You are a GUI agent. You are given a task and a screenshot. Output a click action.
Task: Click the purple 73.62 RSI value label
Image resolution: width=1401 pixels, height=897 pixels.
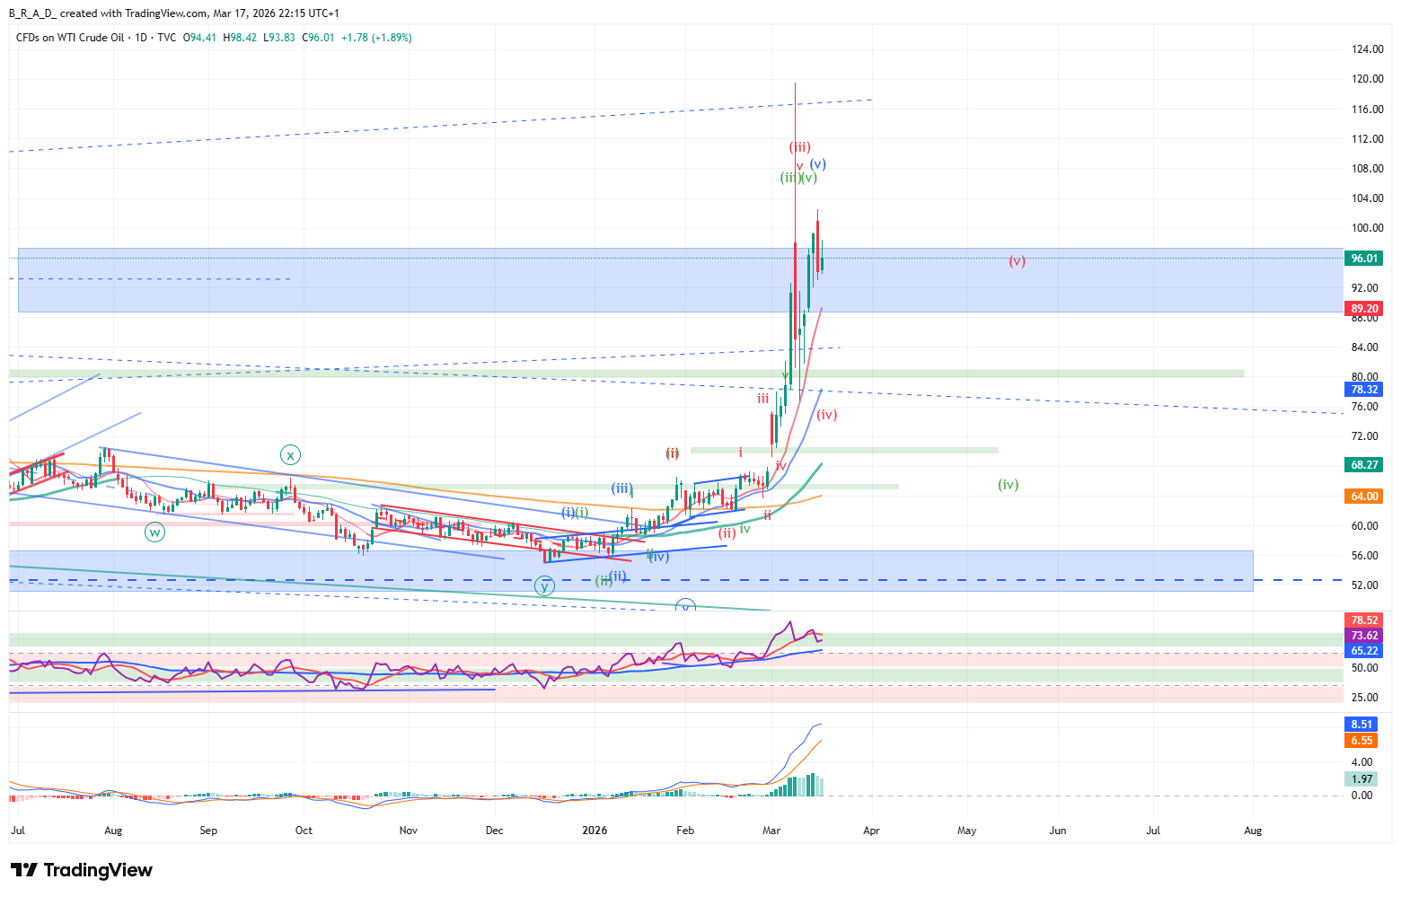tap(1363, 636)
